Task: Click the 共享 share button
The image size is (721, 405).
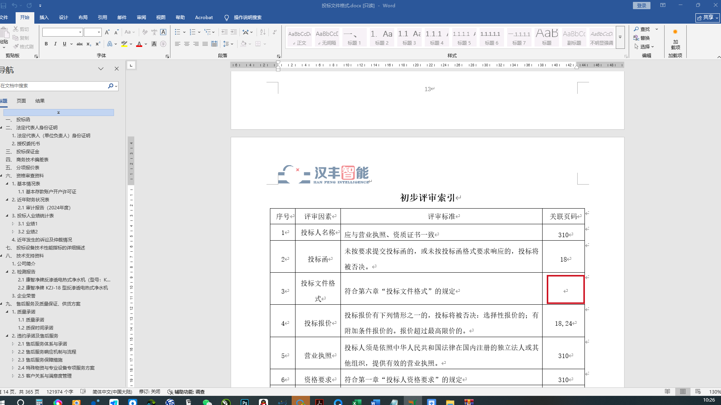Action: (708, 18)
